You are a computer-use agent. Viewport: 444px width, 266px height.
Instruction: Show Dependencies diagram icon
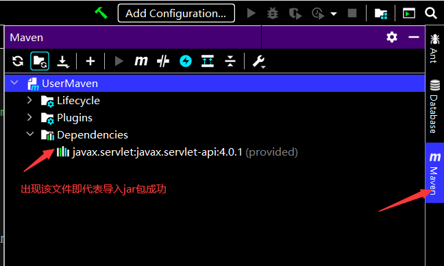[x=208, y=61]
